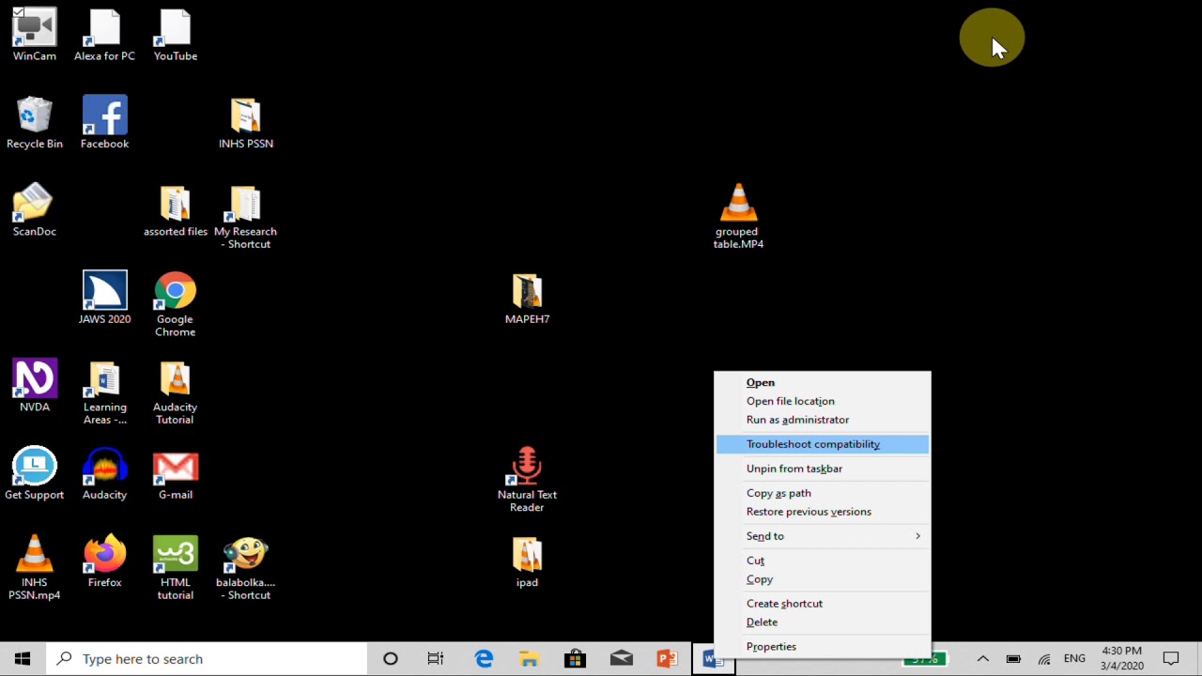
Task: Choose Troubleshoot compatibility menu entry
Action: [822, 444]
